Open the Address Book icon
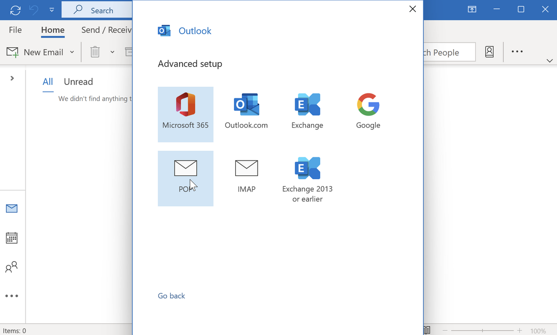 (489, 52)
